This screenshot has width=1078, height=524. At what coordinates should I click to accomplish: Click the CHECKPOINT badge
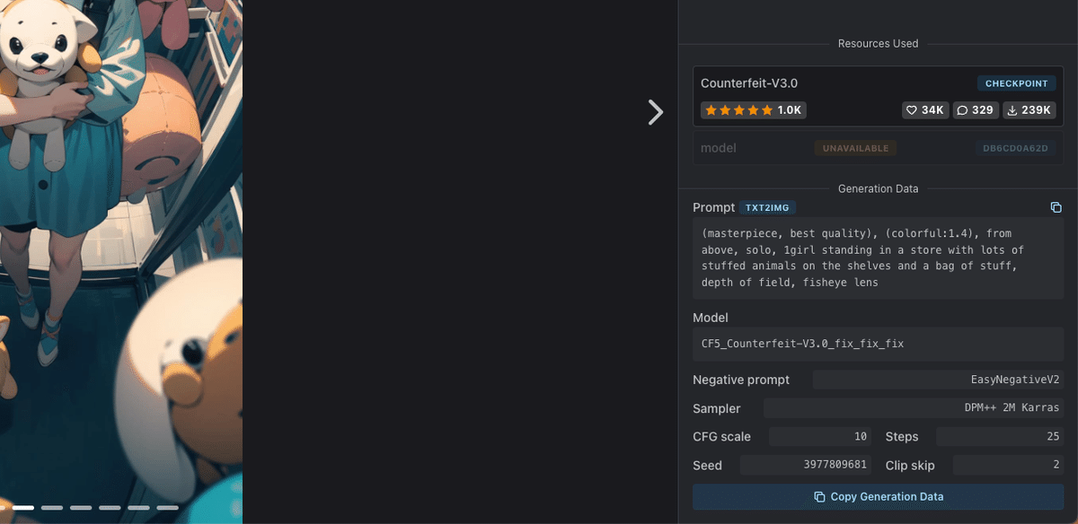click(x=1017, y=83)
